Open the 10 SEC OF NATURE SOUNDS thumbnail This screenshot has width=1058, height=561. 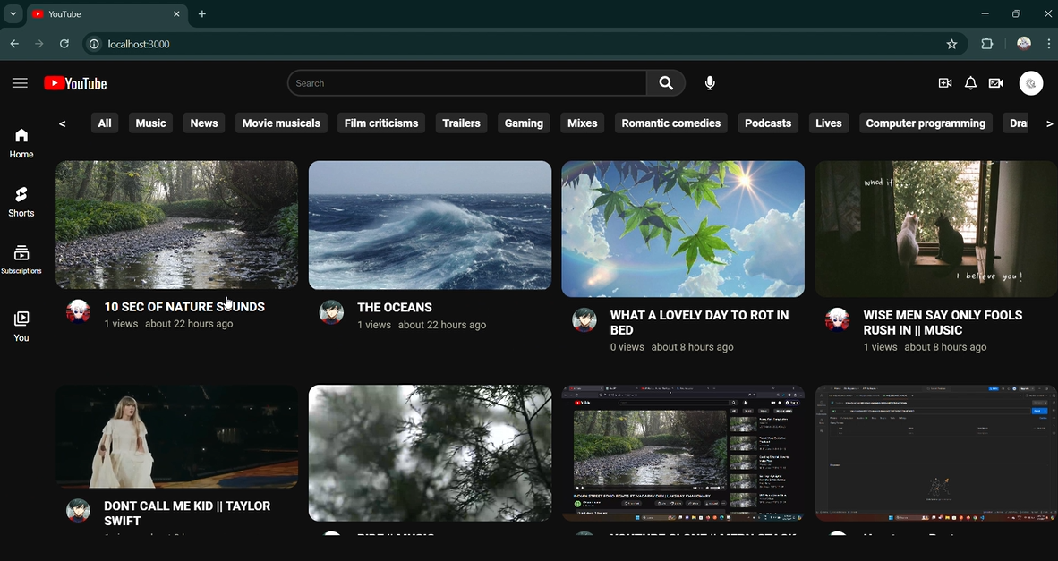(x=176, y=225)
